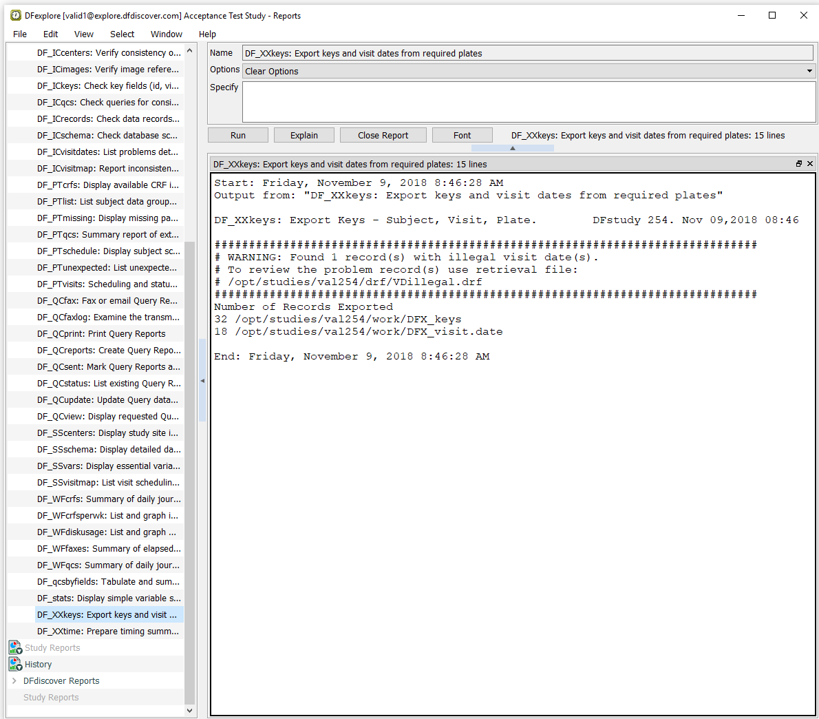The height and width of the screenshot is (719, 819).
Task: Select DF_QCreports: Create Query Reports item
Action: point(109,350)
